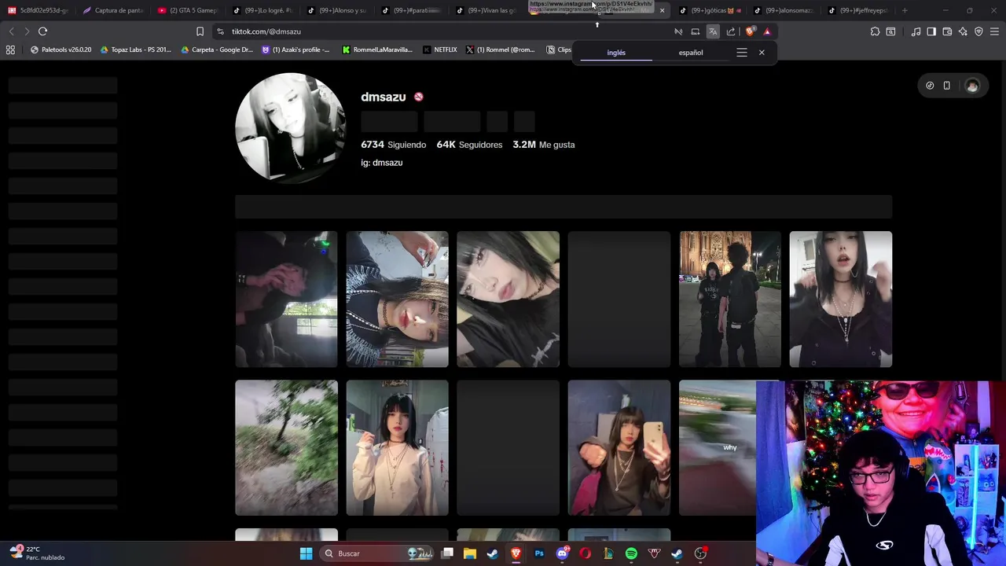Open the night cathedral couple video thumbnail
Viewport: 1006px width, 566px height.
pyautogui.click(x=730, y=299)
